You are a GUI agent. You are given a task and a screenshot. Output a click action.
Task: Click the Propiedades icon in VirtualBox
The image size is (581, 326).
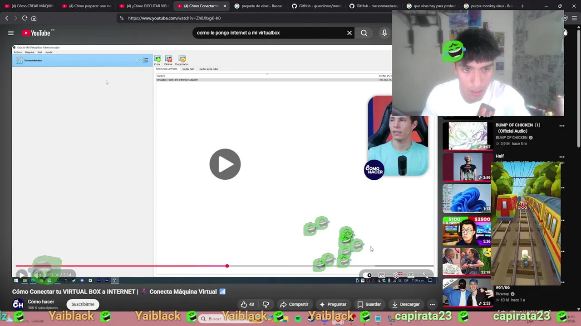tap(182, 60)
